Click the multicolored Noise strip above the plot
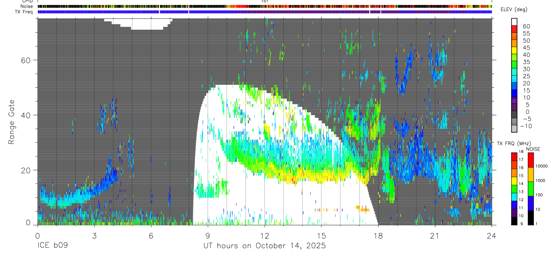The height and width of the screenshot is (255, 553). tap(265, 6)
